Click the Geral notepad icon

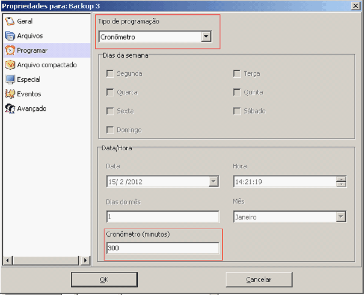click(10, 21)
